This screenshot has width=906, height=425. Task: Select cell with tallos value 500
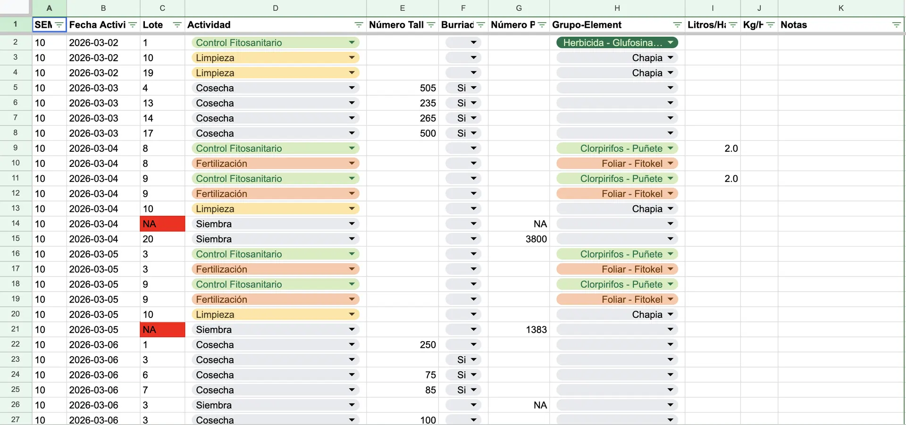(x=403, y=133)
